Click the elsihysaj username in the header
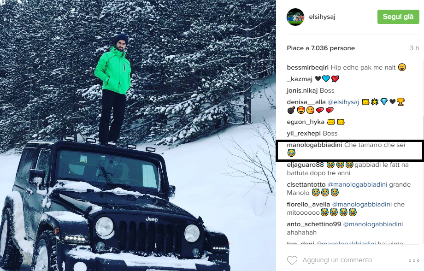The width and height of the screenshot is (424, 271). [322, 17]
